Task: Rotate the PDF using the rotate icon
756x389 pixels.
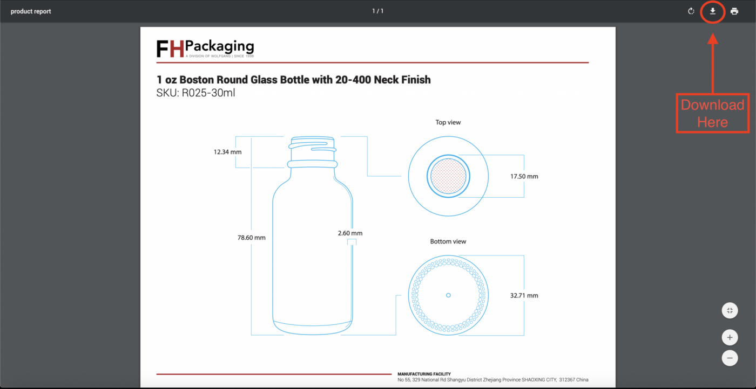Action: [x=691, y=11]
